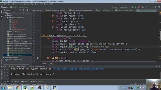Image resolution: width=161 pixels, height=90 pixels.
Task: Open Search Everywhere magnifier icon
Action: point(159,7)
